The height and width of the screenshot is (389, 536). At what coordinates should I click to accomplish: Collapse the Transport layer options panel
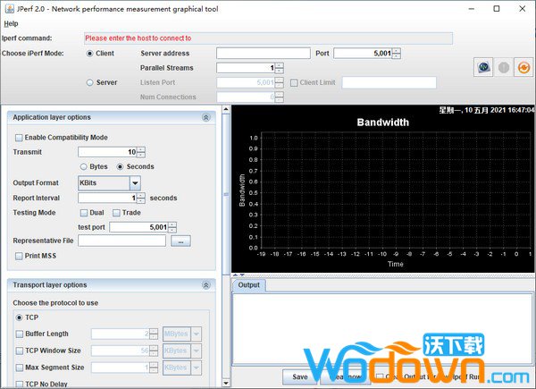tap(205, 285)
